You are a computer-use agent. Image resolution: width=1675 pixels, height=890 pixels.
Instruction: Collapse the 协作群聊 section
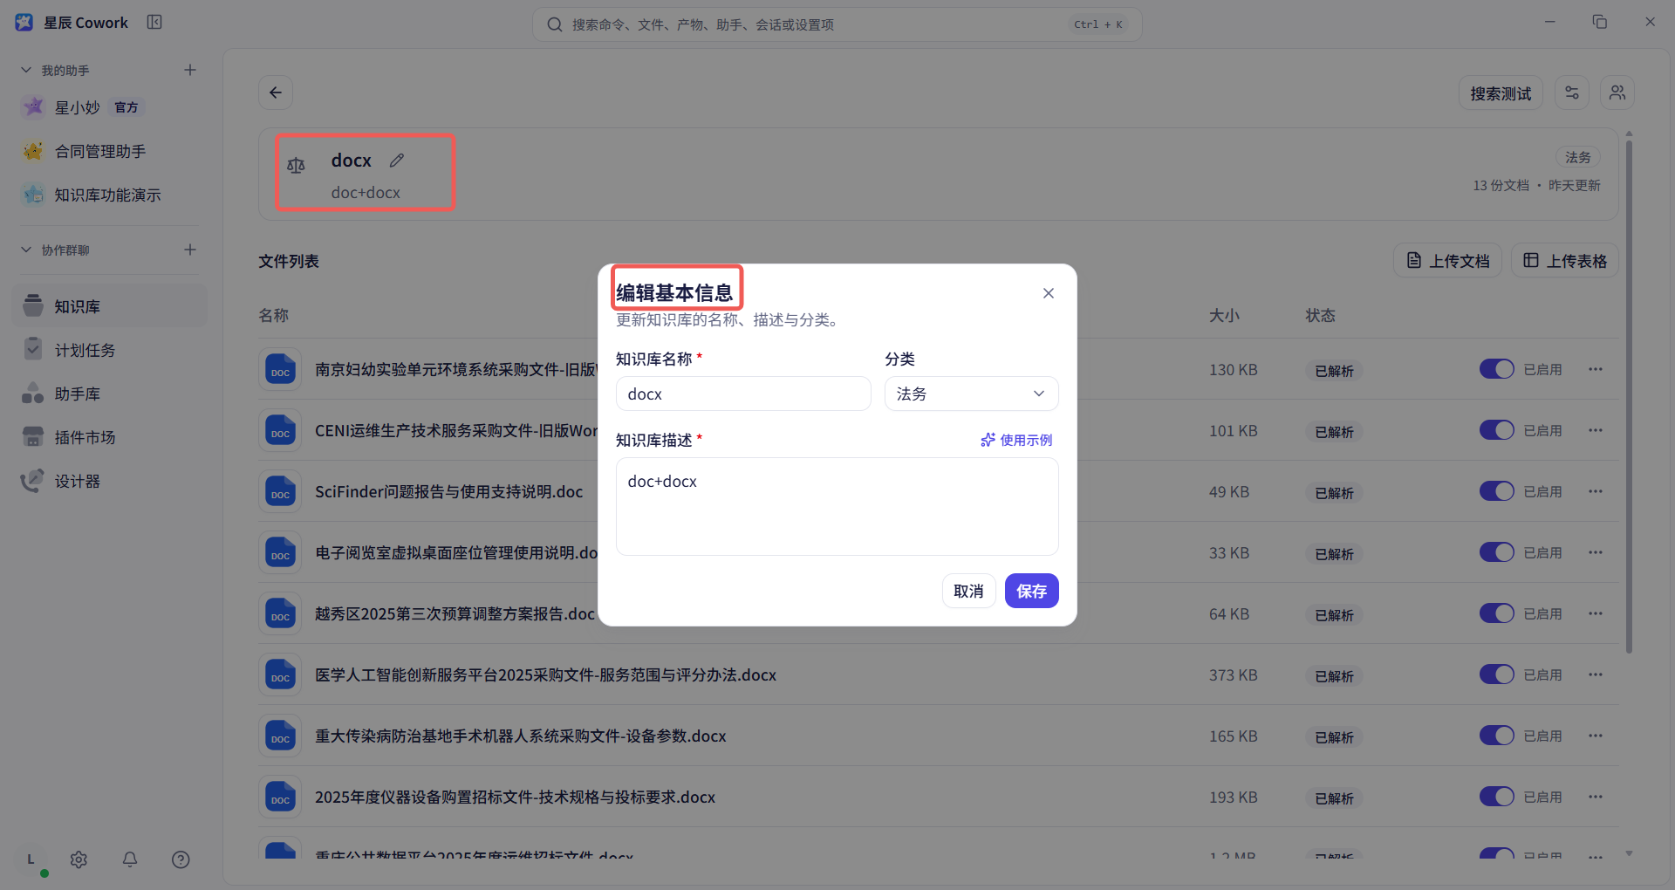[26, 250]
